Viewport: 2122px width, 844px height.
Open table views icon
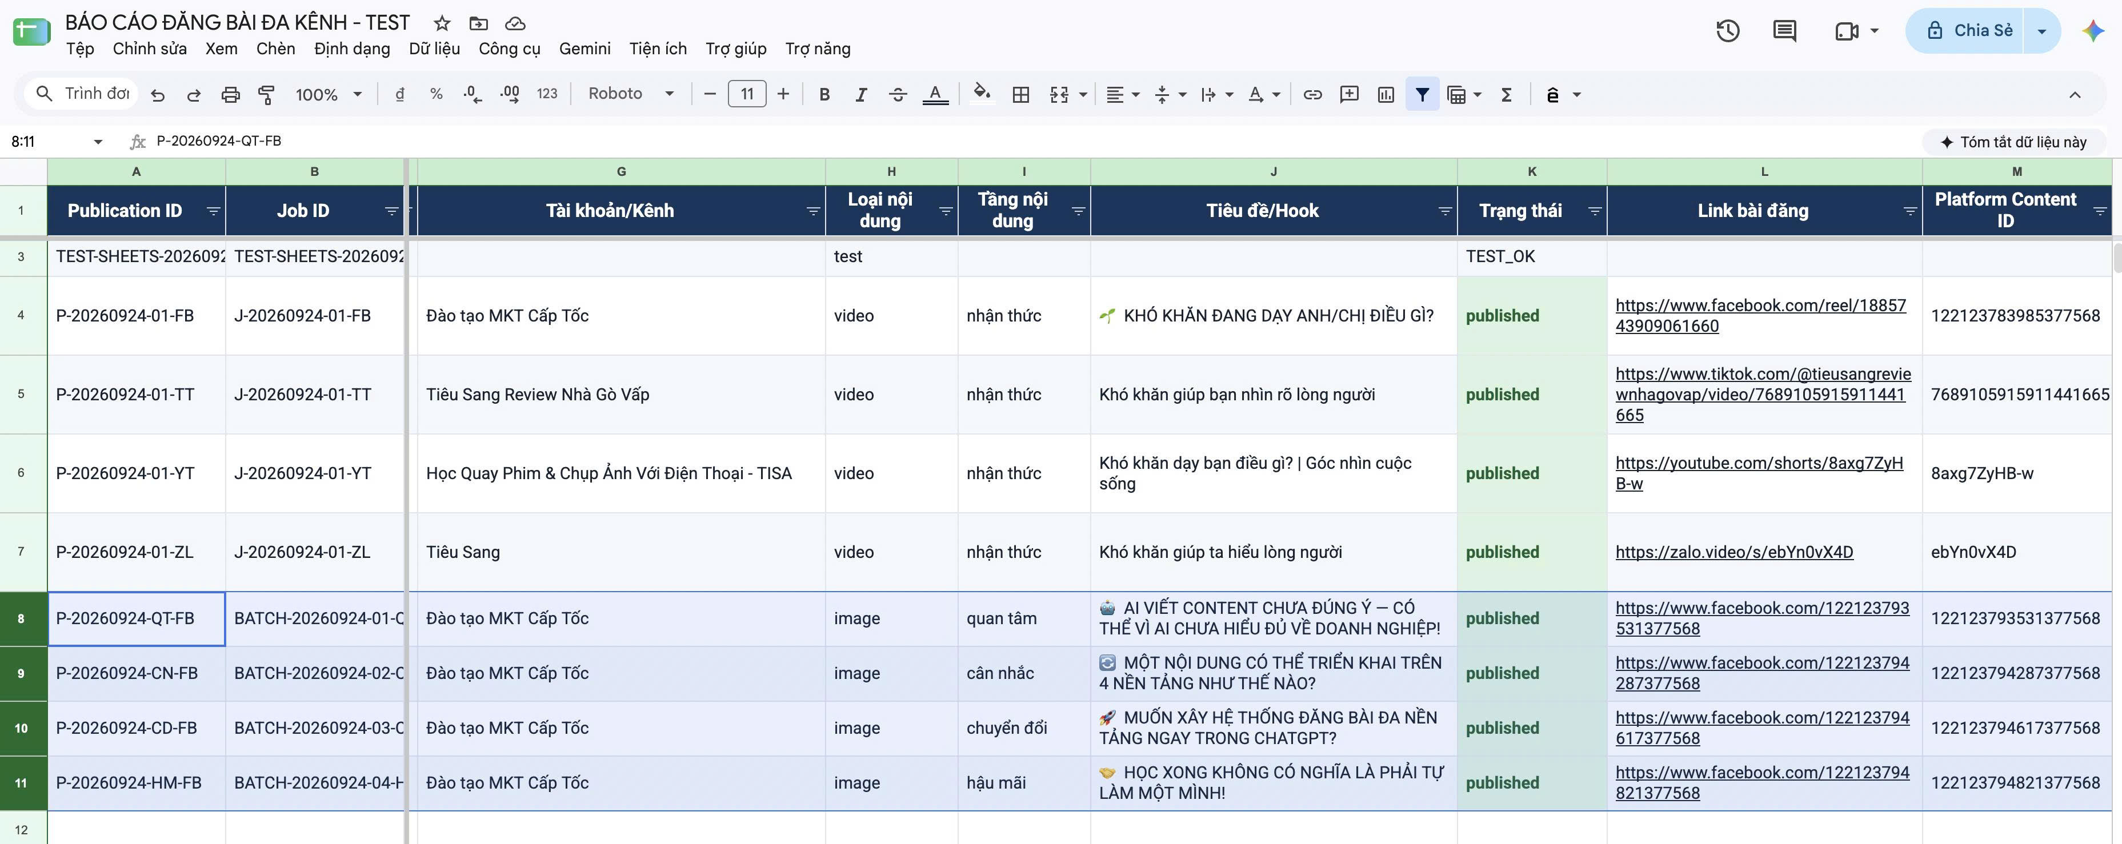coord(1456,95)
